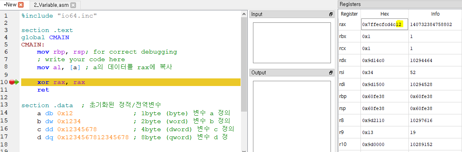The height and width of the screenshot is (152, 462).
Task: Close the 2_Variable.asm tab
Action: coord(73,5)
